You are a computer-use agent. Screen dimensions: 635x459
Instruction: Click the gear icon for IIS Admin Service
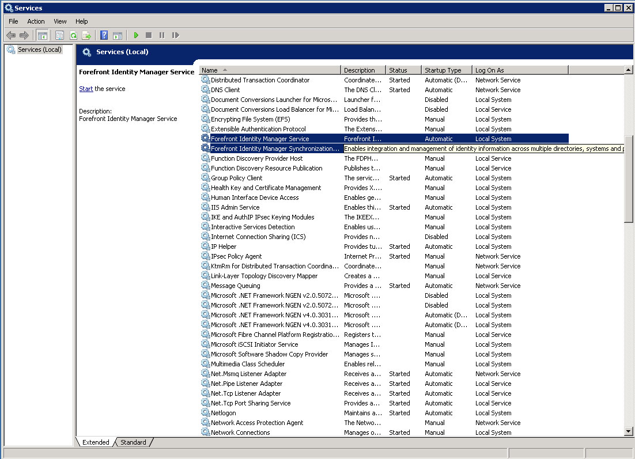click(x=206, y=207)
